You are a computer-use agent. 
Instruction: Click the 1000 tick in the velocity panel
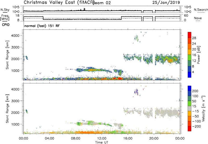15,124
